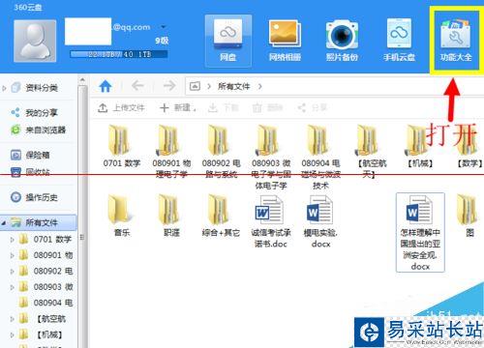Open the account dropdown arrow next to email
Image resolution: width=484 pixels, height=348 pixels.
point(164,27)
